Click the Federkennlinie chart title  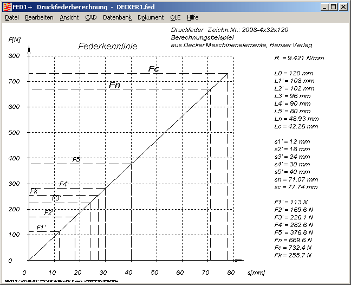click(108, 47)
